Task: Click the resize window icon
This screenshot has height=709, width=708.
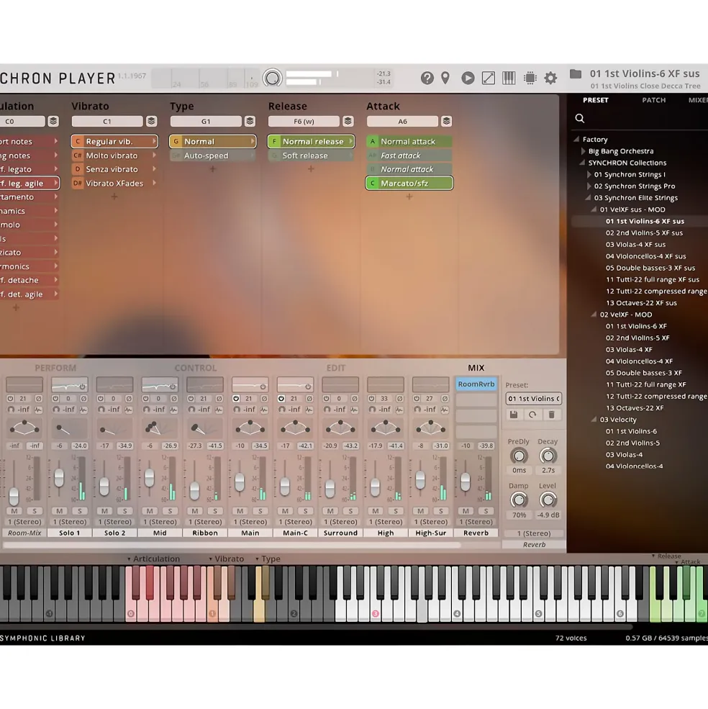Action: tap(489, 78)
